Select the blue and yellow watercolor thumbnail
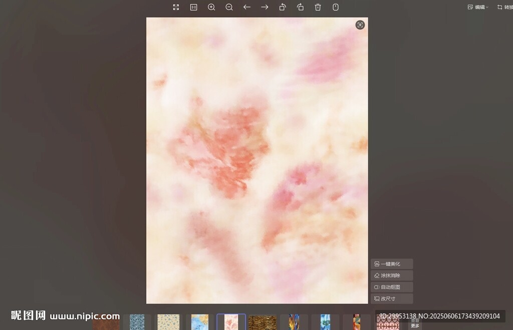The image size is (513, 330). coord(199,322)
